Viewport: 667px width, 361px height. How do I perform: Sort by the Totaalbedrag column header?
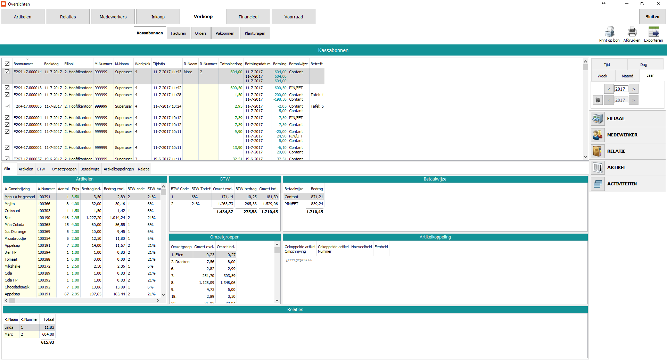tap(231, 64)
